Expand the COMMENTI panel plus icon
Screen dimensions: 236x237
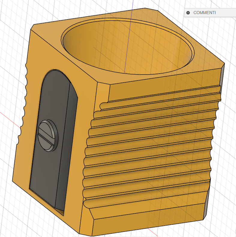tap(188, 13)
